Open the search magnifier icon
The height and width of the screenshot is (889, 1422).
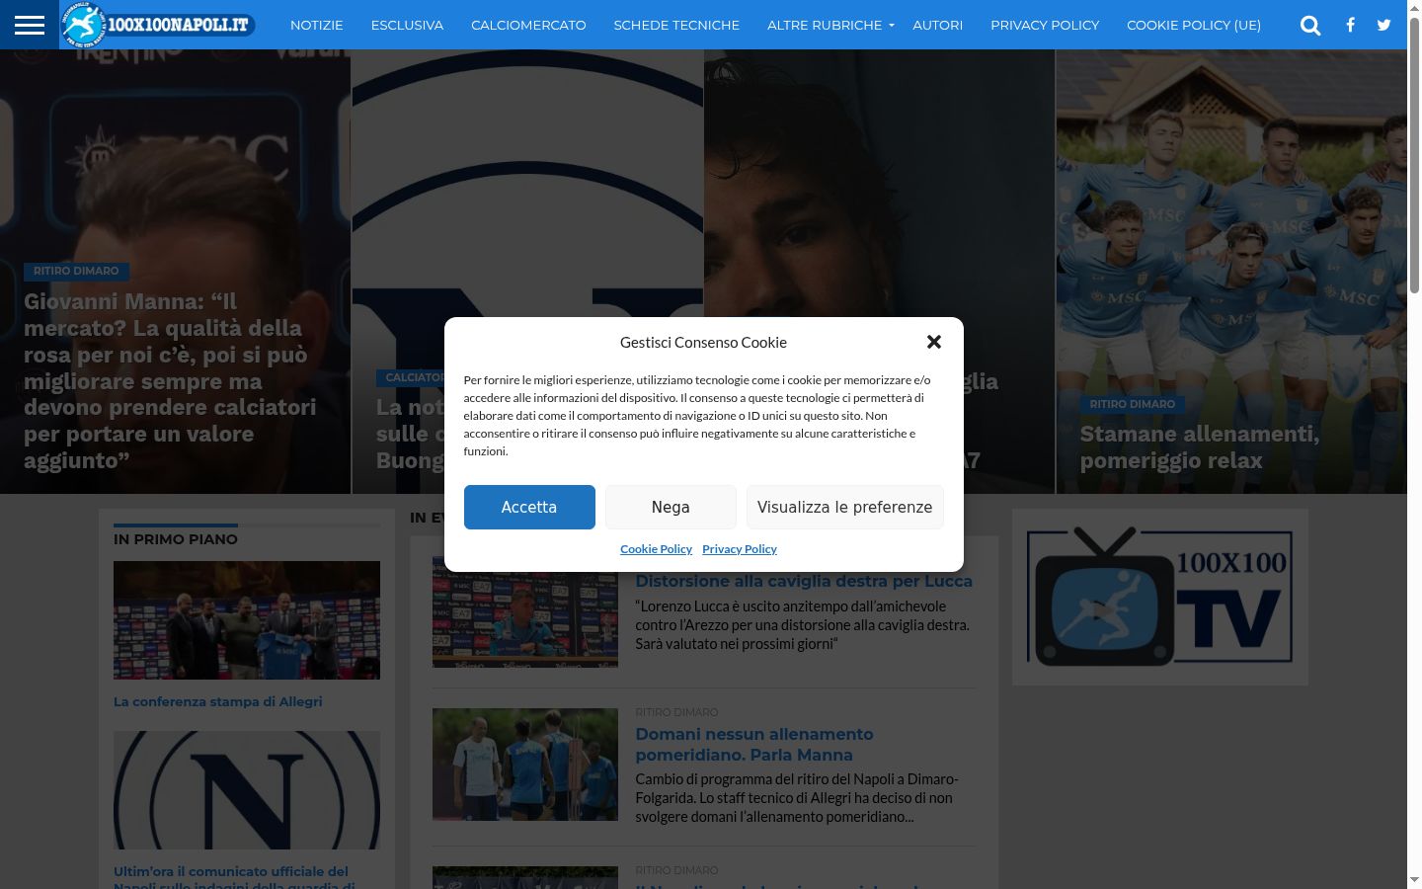1310,25
